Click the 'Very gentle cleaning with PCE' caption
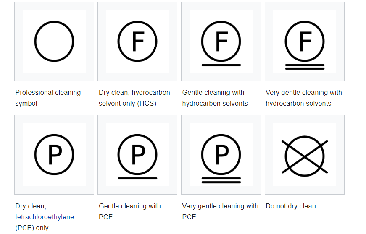Screen dimensions: 366x234 (220, 211)
